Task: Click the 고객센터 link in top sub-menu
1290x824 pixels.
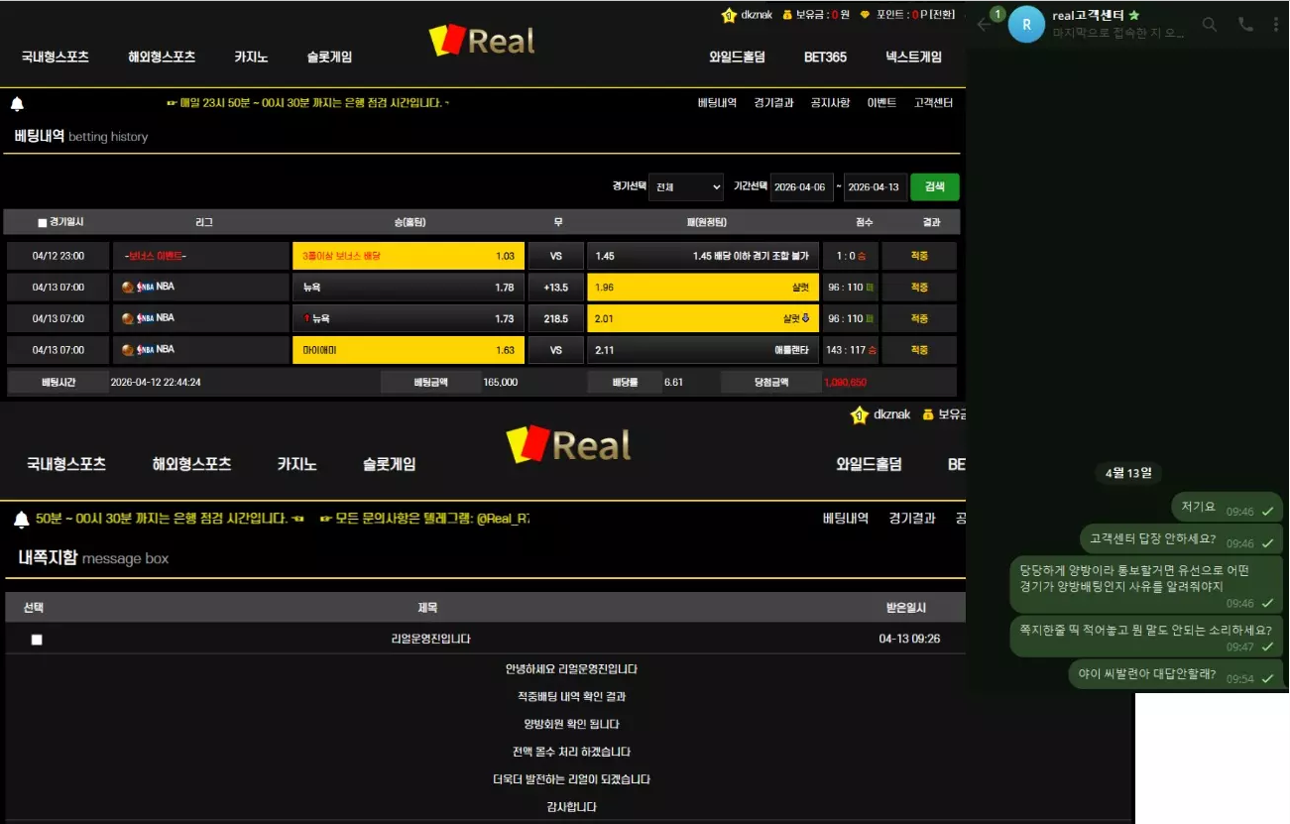Action: pyautogui.click(x=933, y=103)
